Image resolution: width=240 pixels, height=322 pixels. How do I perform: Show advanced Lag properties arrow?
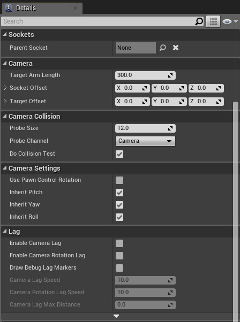116,316
